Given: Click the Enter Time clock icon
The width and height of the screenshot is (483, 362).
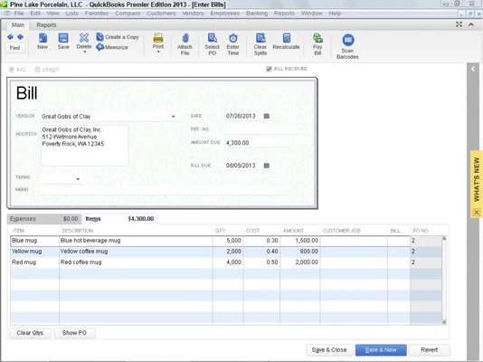Looking at the screenshot, I should tap(233, 38).
